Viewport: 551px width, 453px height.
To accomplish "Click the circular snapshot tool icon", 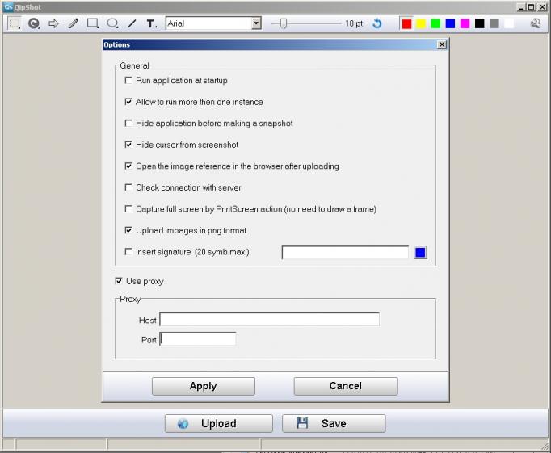I will (34, 23).
